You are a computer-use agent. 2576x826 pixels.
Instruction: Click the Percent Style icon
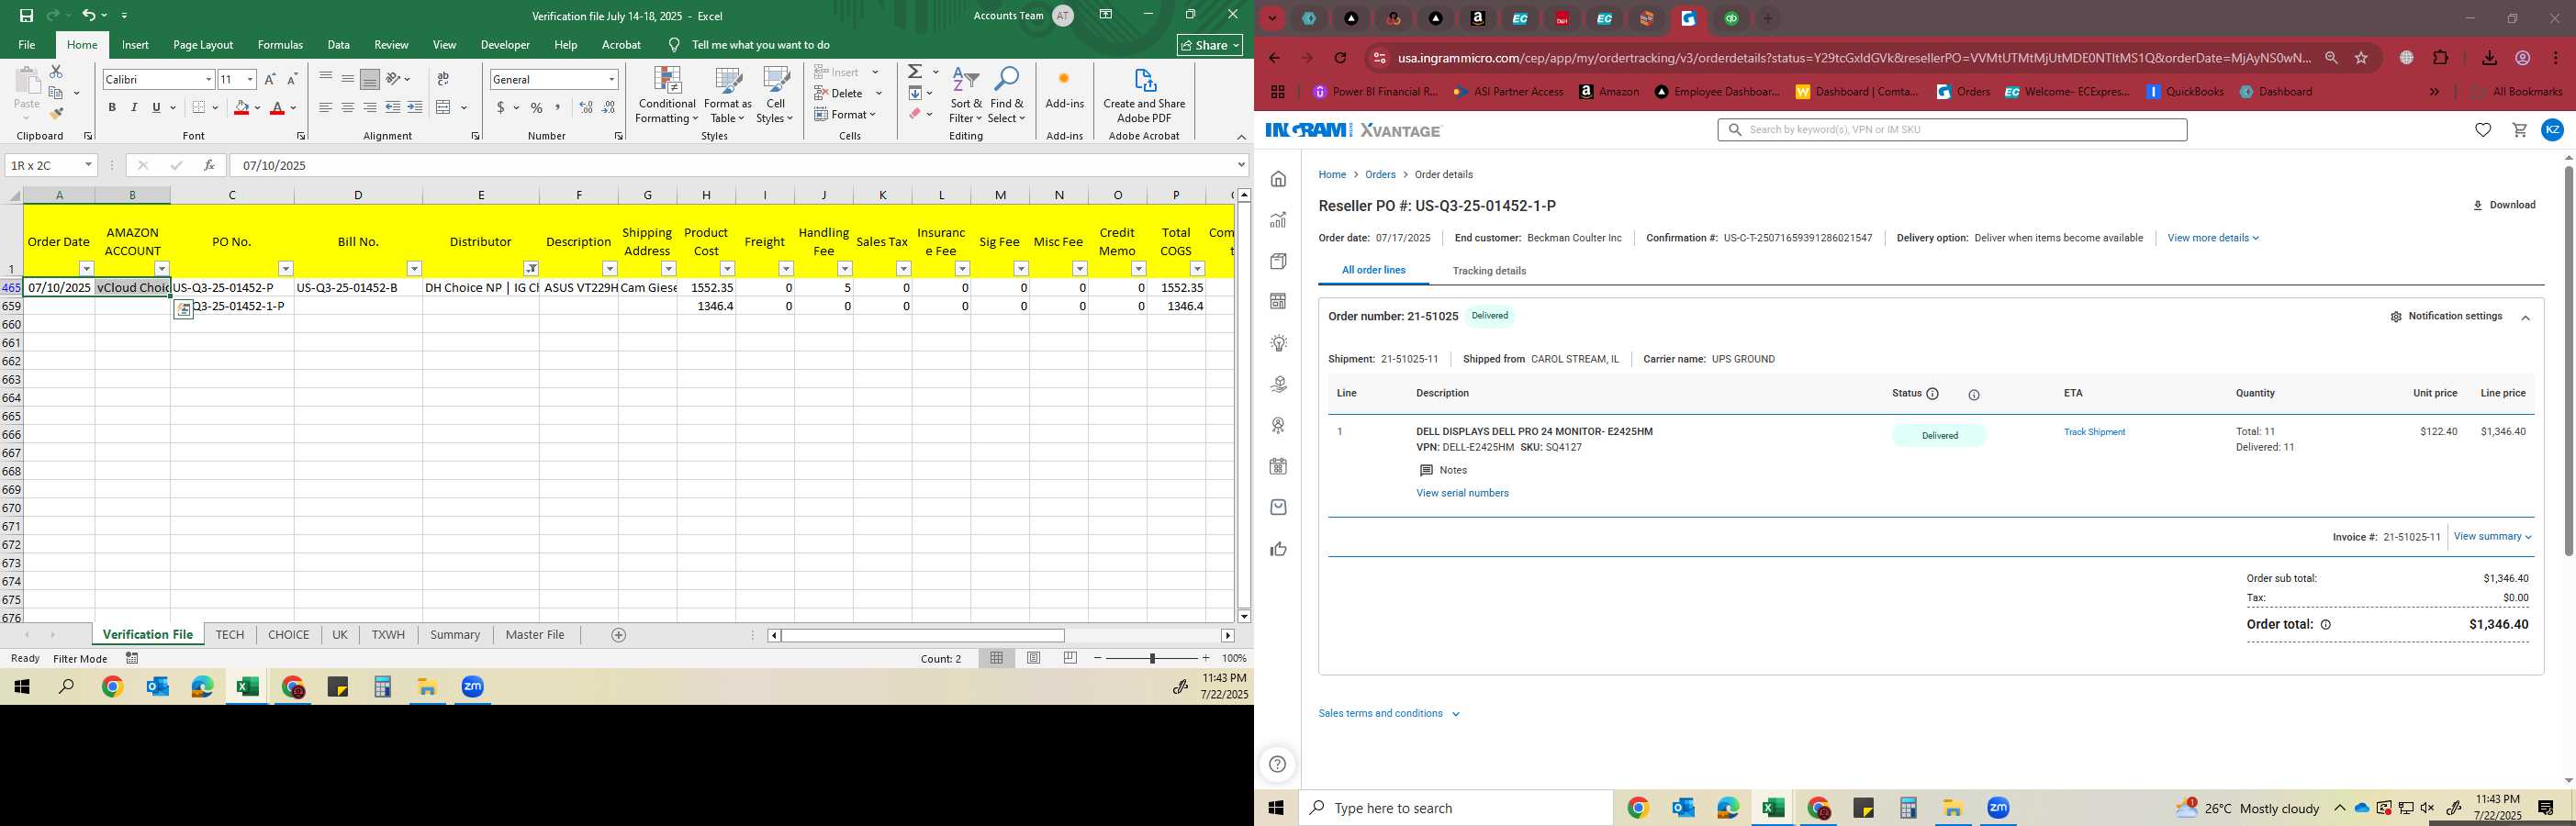coord(537,107)
